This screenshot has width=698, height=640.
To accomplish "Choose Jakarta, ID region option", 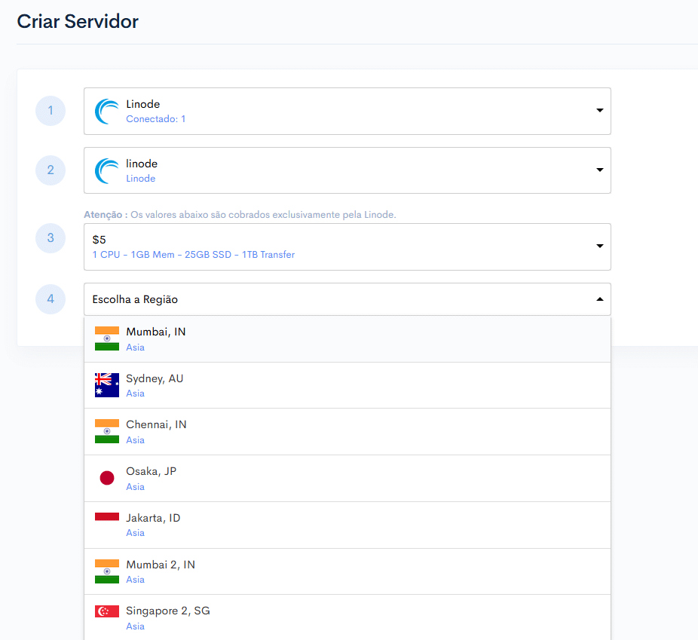I will tap(347, 525).
